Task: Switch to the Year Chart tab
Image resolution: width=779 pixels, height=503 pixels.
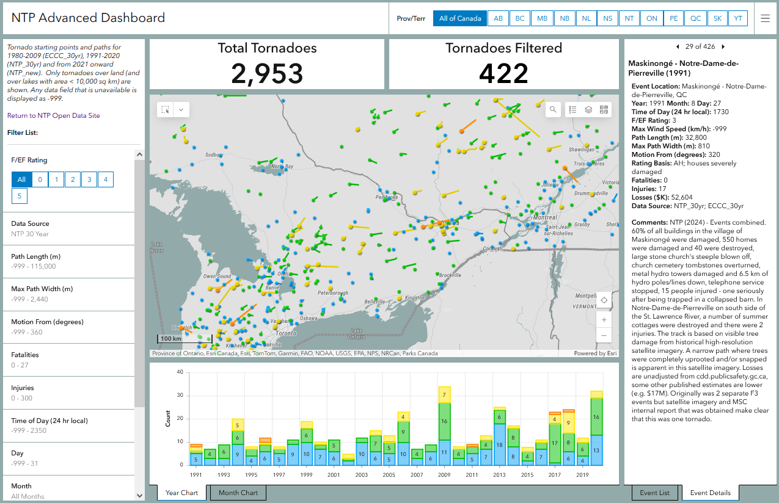Action: click(181, 493)
